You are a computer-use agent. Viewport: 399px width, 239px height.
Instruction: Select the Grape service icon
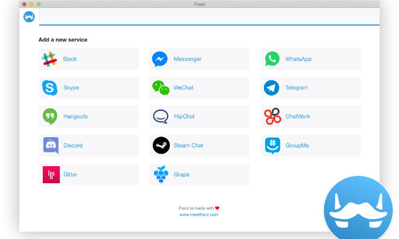tap(161, 175)
